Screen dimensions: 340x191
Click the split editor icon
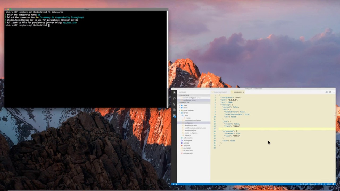click(x=330, y=92)
